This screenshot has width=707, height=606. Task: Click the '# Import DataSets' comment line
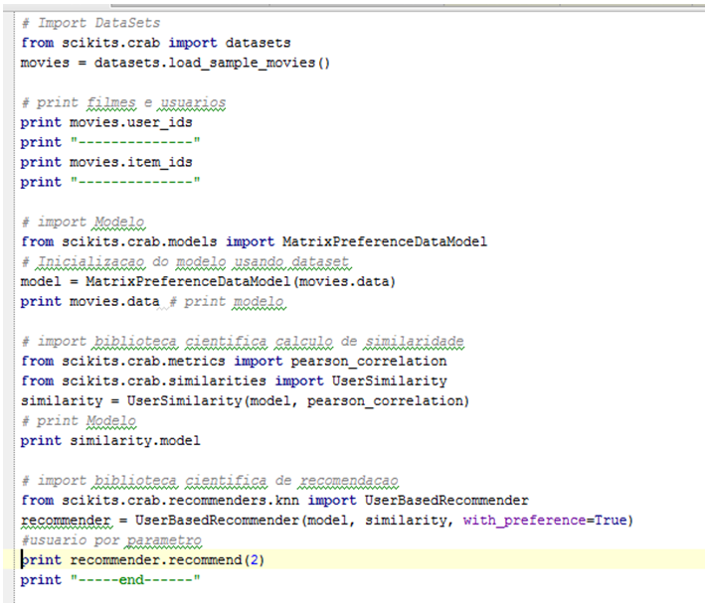tap(89, 23)
